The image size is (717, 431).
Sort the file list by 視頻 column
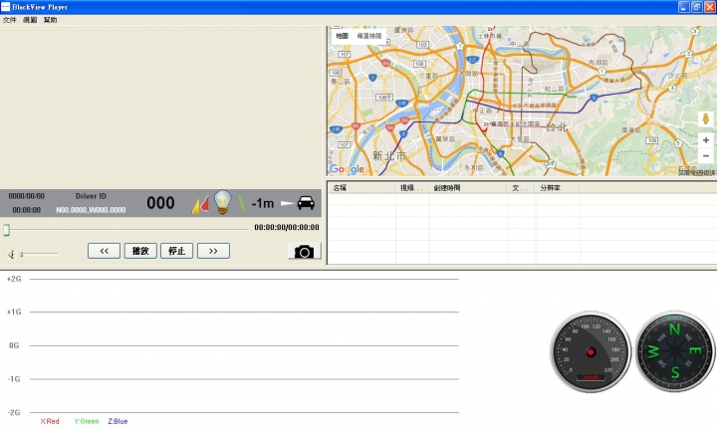(x=412, y=188)
